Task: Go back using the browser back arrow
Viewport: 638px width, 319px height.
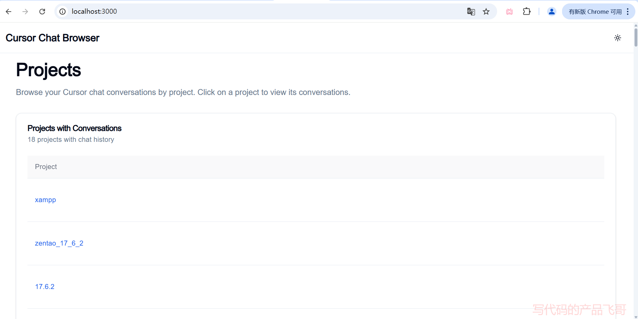Action: 8,12
